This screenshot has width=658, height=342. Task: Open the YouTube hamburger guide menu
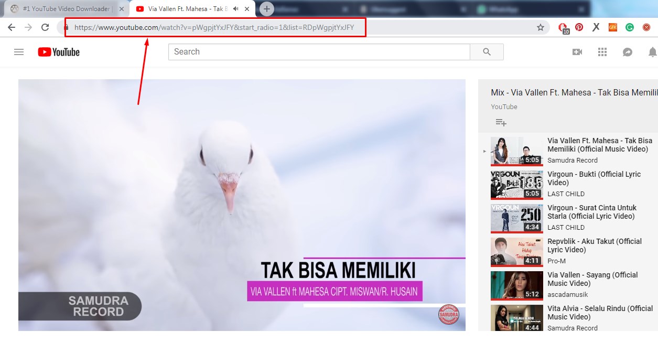pos(19,52)
